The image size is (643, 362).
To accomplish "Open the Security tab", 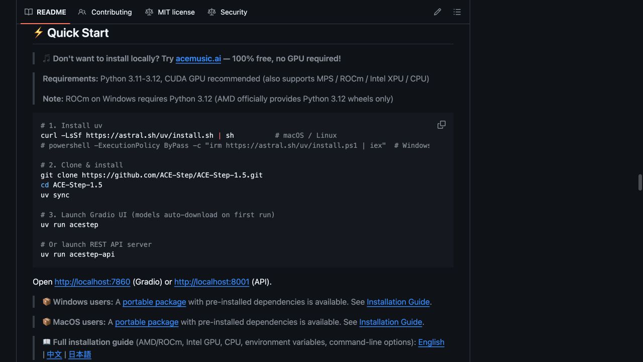I will coord(228,12).
